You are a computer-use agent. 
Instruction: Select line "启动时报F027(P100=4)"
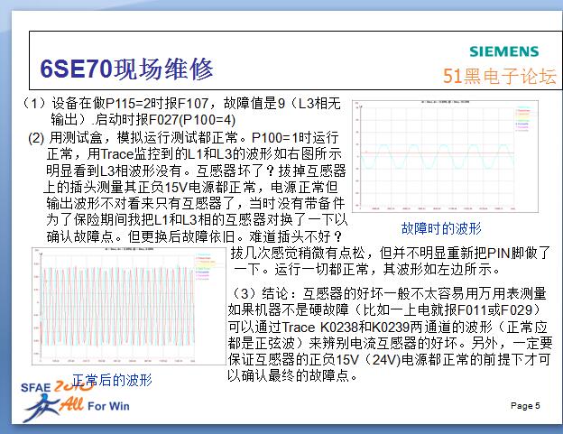coord(165,119)
